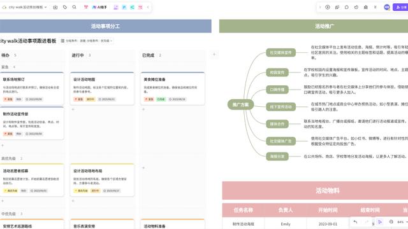Select the 口碑传播 mind map node
The height and width of the screenshot is (229, 408).
coord(277,90)
